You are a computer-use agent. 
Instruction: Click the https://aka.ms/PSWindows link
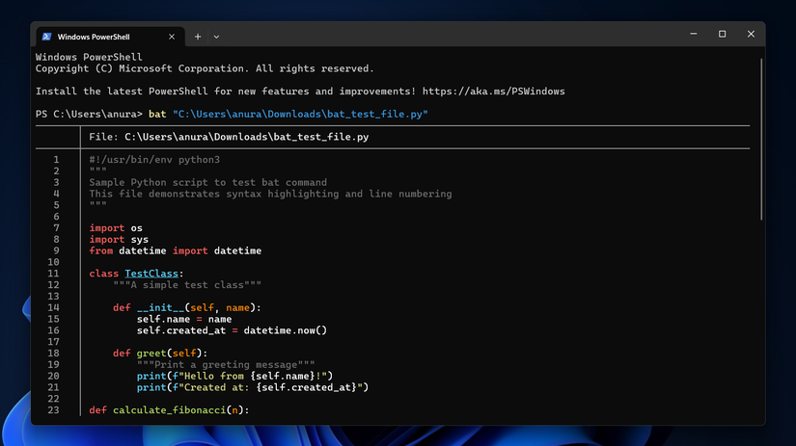pyautogui.click(x=493, y=92)
